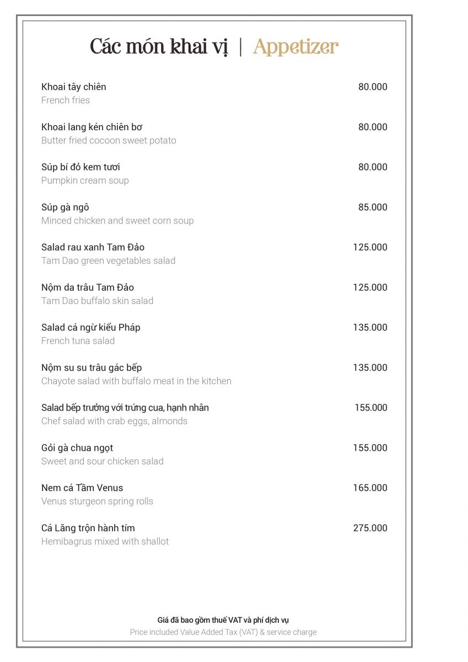Select the Súp gà ngô item
Screen dimensions: 468x662
pyautogui.click(x=65, y=207)
